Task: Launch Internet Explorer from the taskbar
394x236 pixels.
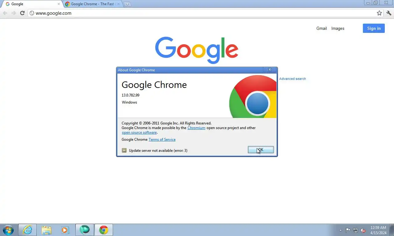Action: point(27,230)
